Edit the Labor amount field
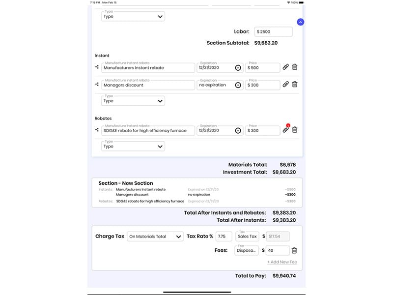Viewport: 393px width, 295px height. (274, 32)
